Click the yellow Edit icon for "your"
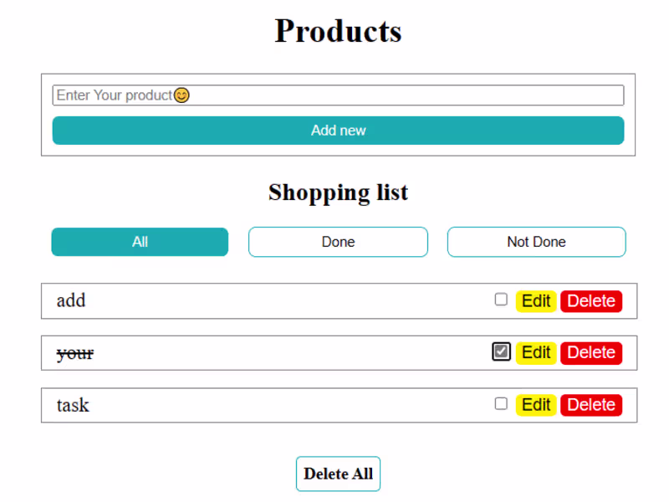669x502 pixels. tap(536, 352)
